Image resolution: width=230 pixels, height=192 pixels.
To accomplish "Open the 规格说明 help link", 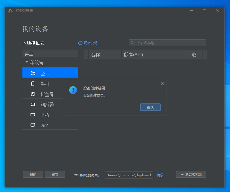I will [90, 43].
